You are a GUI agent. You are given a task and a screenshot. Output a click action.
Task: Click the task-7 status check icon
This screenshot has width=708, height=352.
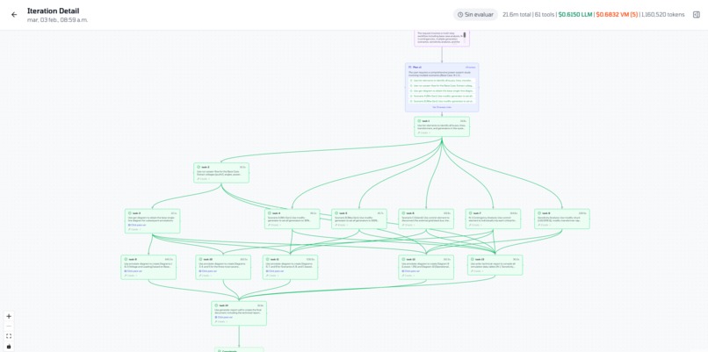click(x=471, y=213)
